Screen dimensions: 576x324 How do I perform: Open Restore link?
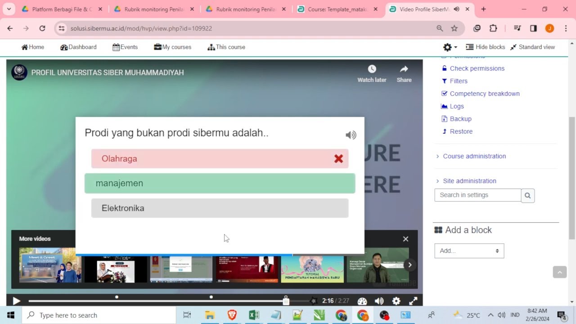point(461,131)
